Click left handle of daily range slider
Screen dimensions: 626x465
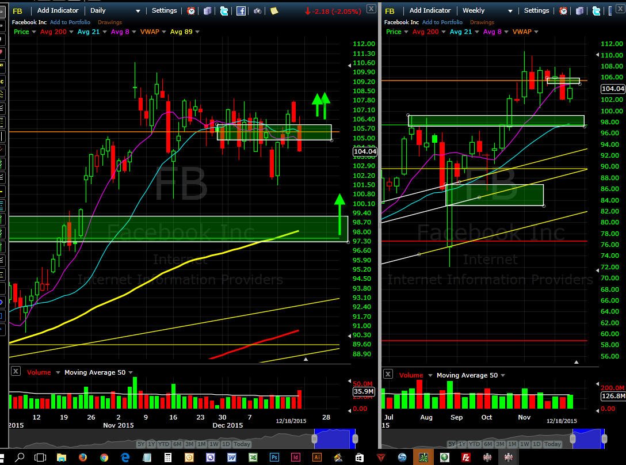314,439
